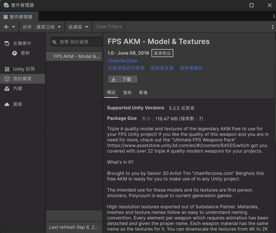Click the 在專案中 window icon
The height and width of the screenshot is (233, 276).
coord(7,43)
